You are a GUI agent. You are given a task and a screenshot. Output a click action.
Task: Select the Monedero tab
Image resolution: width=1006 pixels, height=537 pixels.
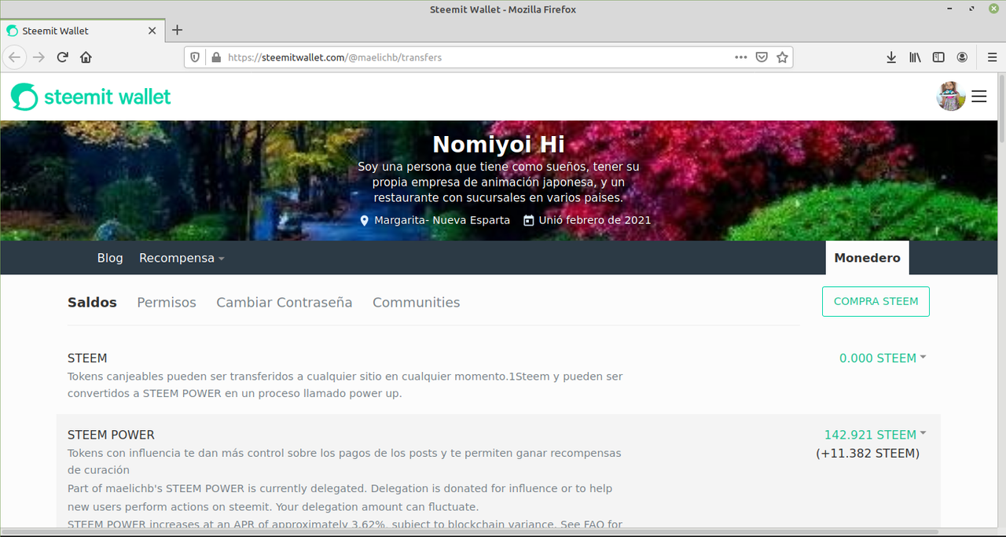pos(868,258)
